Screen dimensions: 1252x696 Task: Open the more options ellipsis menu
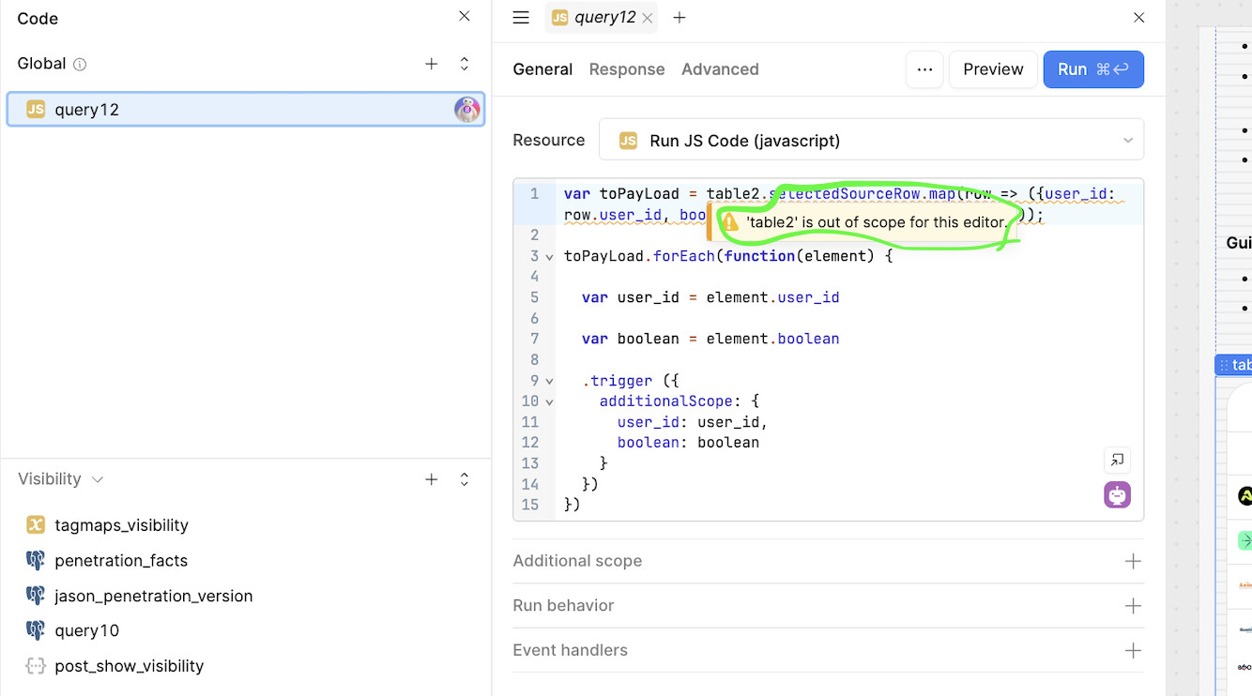[x=924, y=69]
